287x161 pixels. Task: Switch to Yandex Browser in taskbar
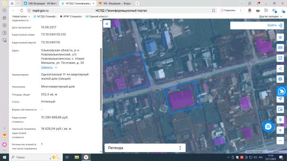point(86,157)
